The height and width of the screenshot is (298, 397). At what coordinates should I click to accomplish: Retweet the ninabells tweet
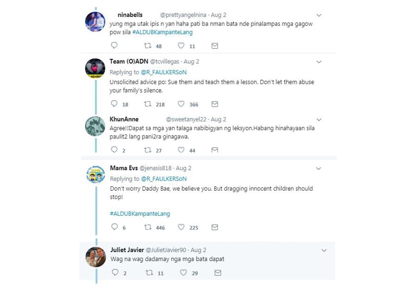148,46
